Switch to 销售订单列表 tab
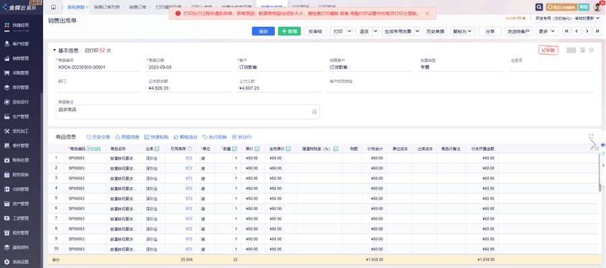606x268 pixels. pyautogui.click(x=106, y=7)
